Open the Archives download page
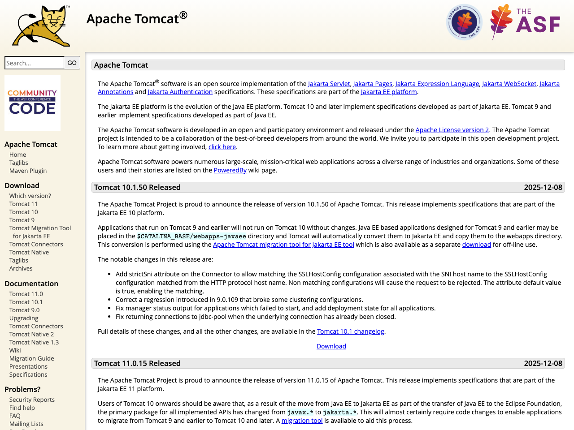Screen dimensions: 574x430 pyautogui.click(x=21, y=268)
